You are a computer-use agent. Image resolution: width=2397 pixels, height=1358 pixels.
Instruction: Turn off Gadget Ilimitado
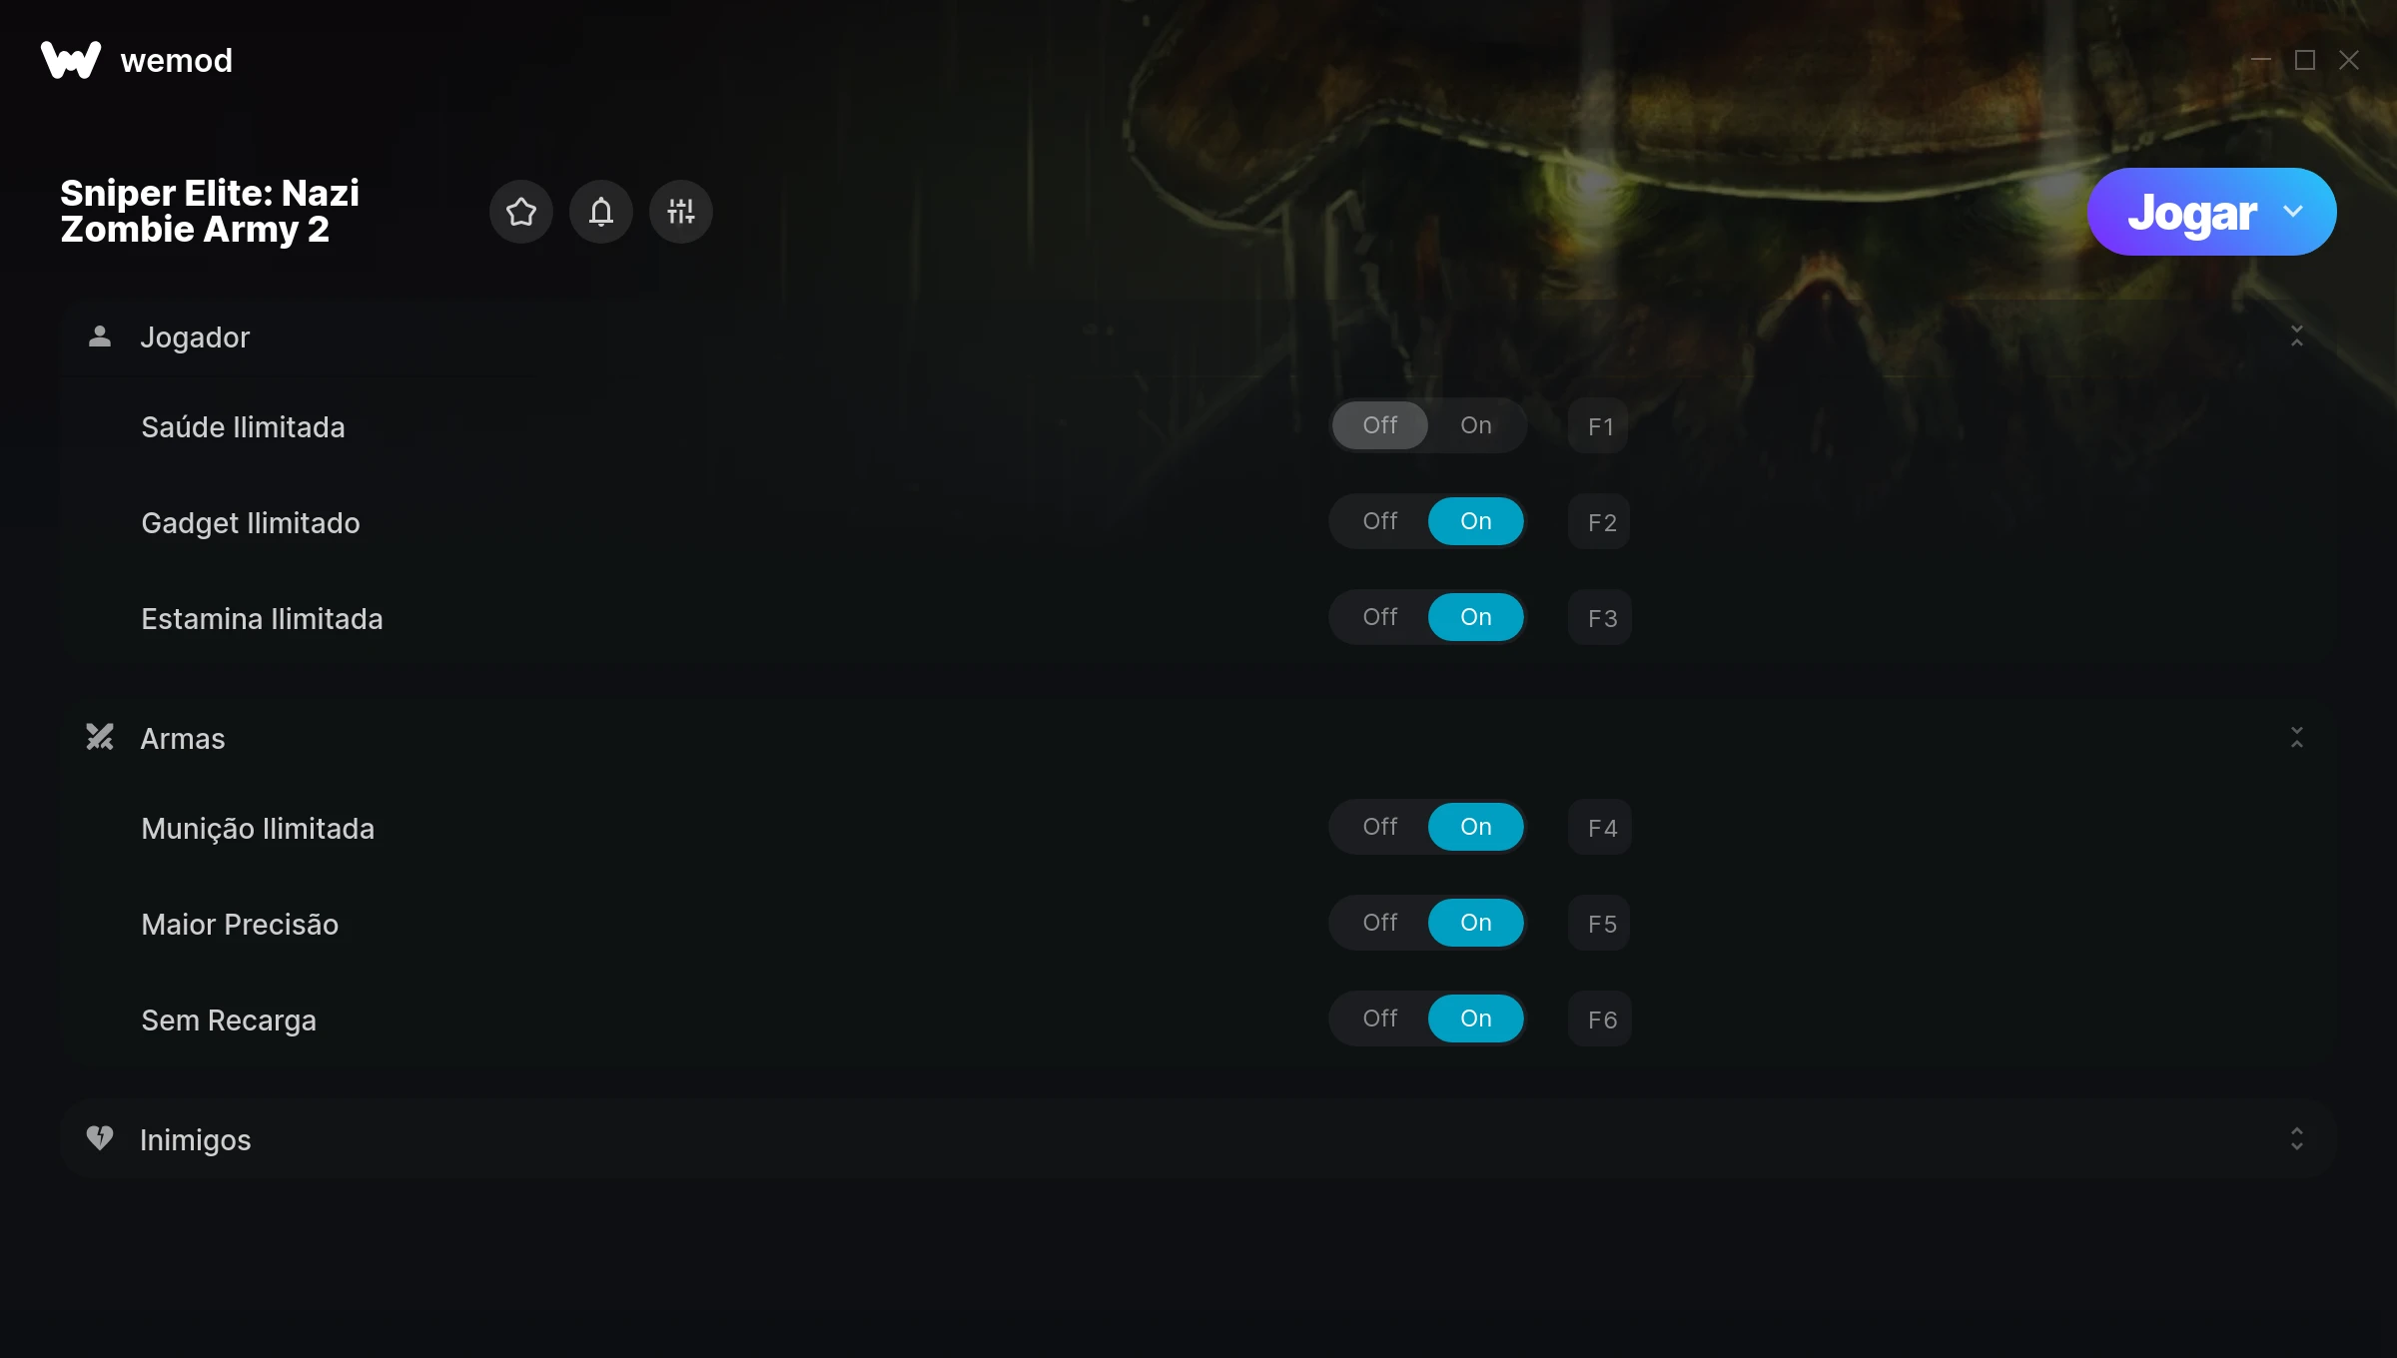pyautogui.click(x=1380, y=521)
